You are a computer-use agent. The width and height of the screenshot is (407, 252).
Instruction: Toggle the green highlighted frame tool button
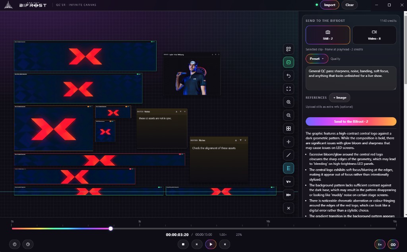pyautogui.click(x=289, y=62)
